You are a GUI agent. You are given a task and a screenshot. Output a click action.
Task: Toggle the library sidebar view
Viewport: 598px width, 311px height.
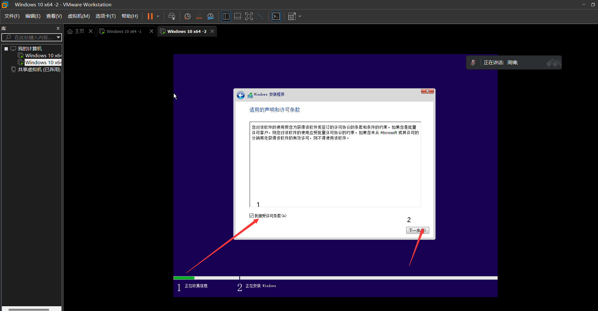click(226, 16)
